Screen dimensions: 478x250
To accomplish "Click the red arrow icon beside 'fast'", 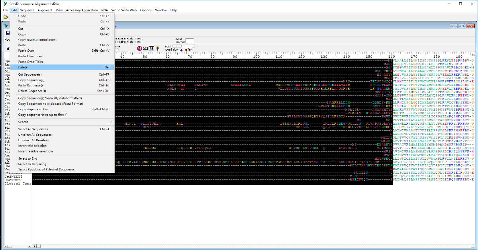I will click(185, 50).
